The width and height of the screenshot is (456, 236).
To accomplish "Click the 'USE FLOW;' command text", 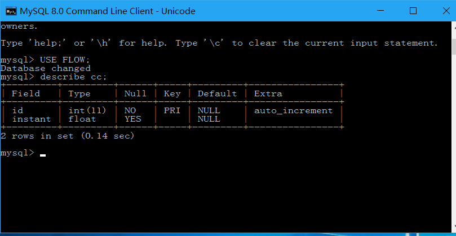I will [65, 60].
